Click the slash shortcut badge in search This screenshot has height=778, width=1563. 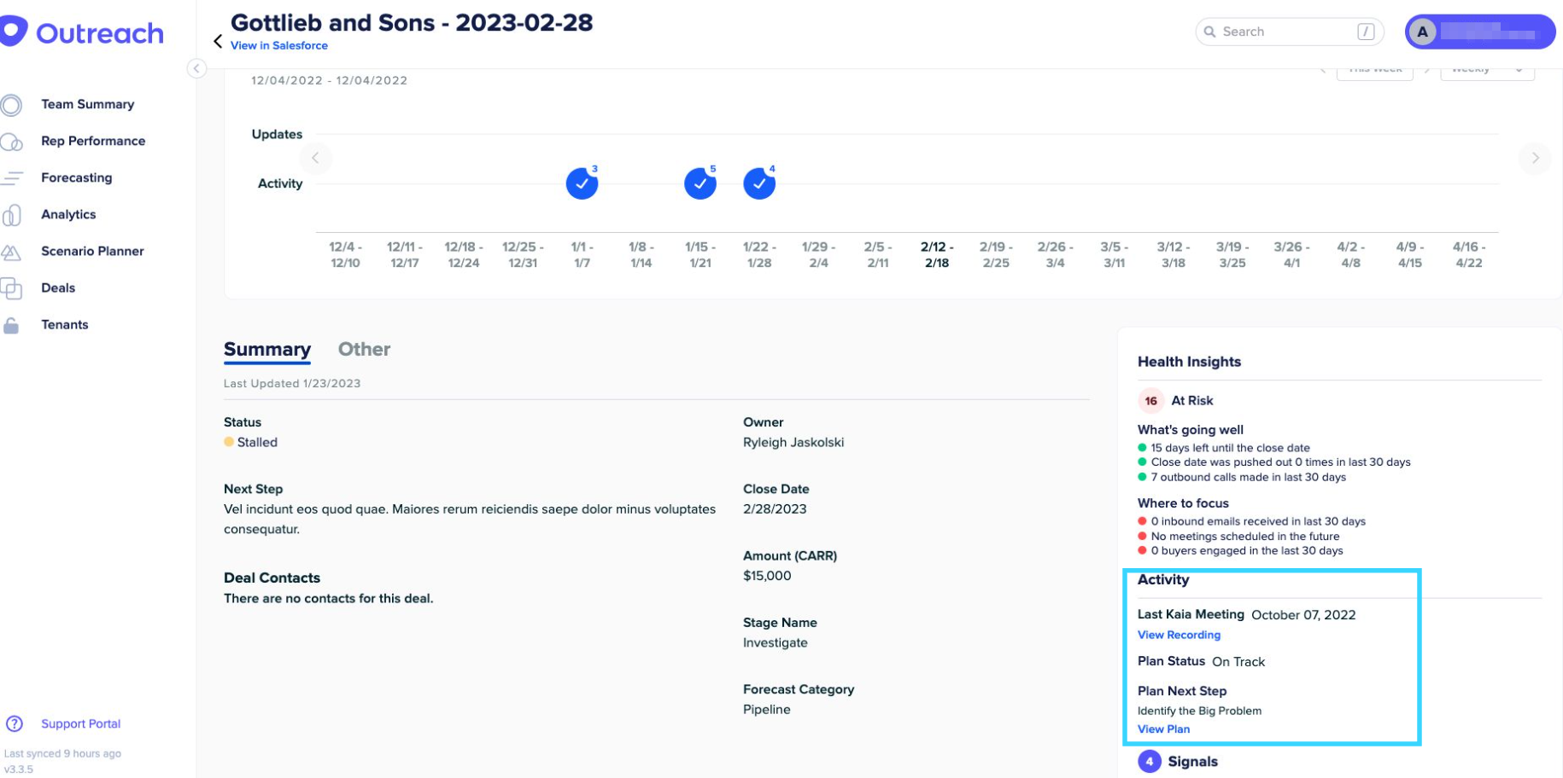pyautogui.click(x=1366, y=32)
